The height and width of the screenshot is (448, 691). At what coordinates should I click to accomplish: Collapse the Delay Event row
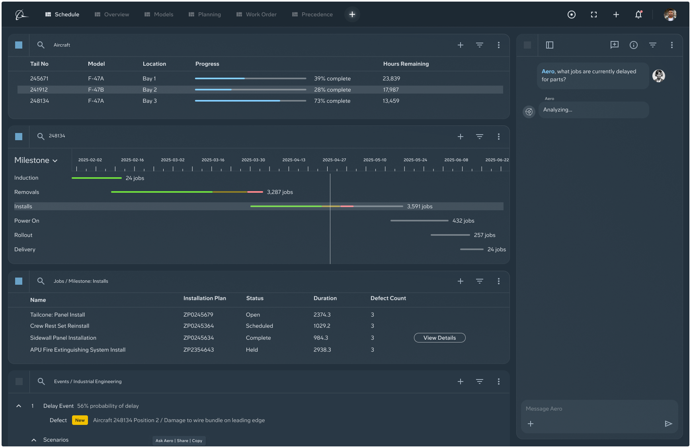point(19,406)
